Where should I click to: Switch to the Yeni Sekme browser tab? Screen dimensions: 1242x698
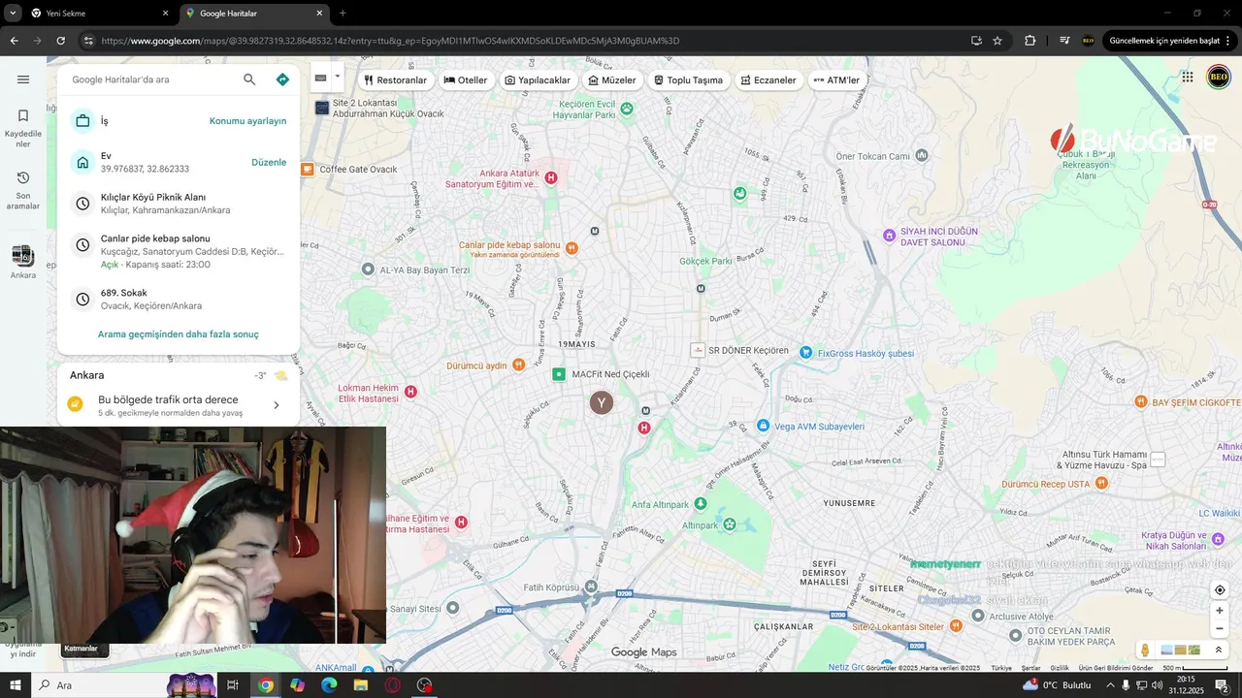tap(97, 14)
